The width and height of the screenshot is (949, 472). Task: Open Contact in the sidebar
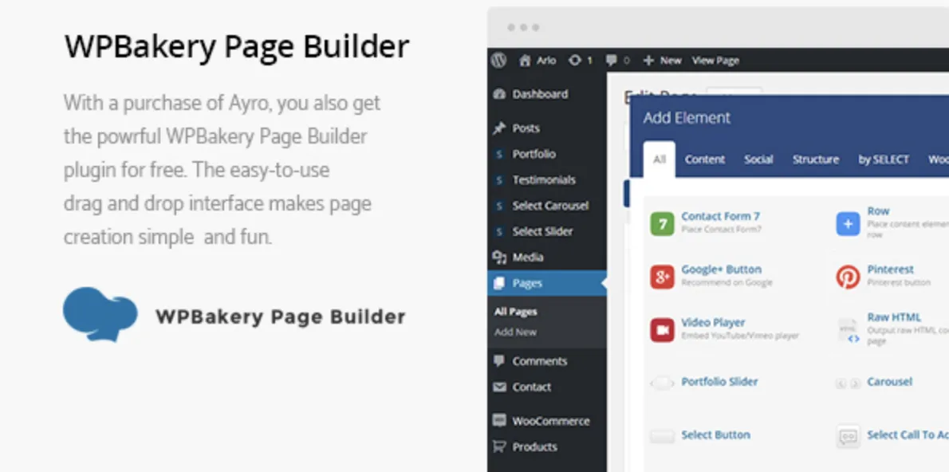[531, 387]
